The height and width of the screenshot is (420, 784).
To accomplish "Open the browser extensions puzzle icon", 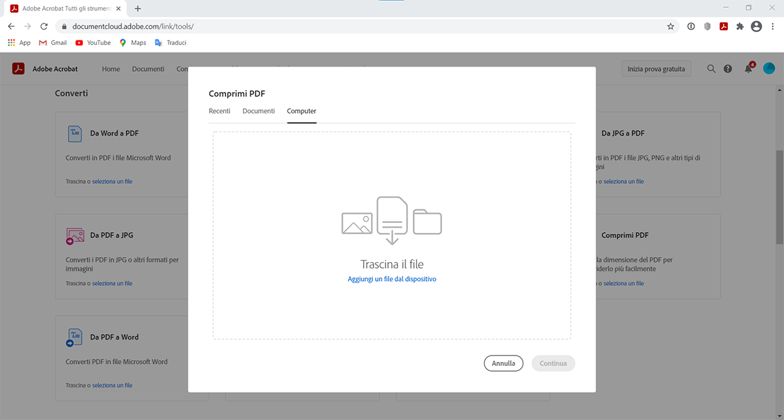I will coord(740,27).
